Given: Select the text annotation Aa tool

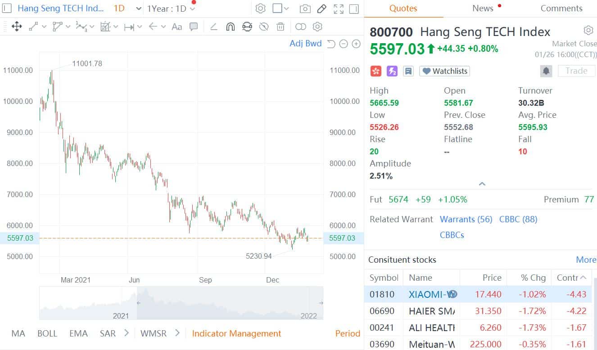Looking at the screenshot, I should pyautogui.click(x=176, y=27).
